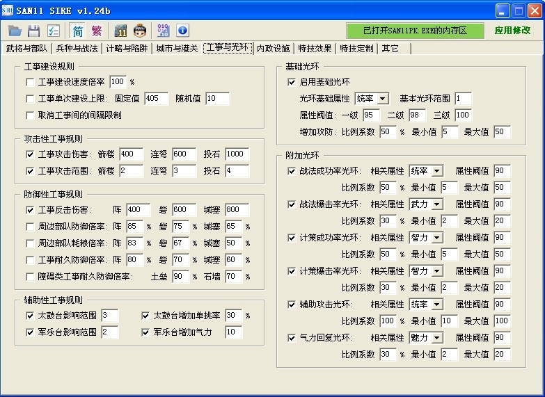Click the 固定值 input field showing 405
Image resolution: width=545 pixels, height=397 pixels.
click(x=157, y=99)
